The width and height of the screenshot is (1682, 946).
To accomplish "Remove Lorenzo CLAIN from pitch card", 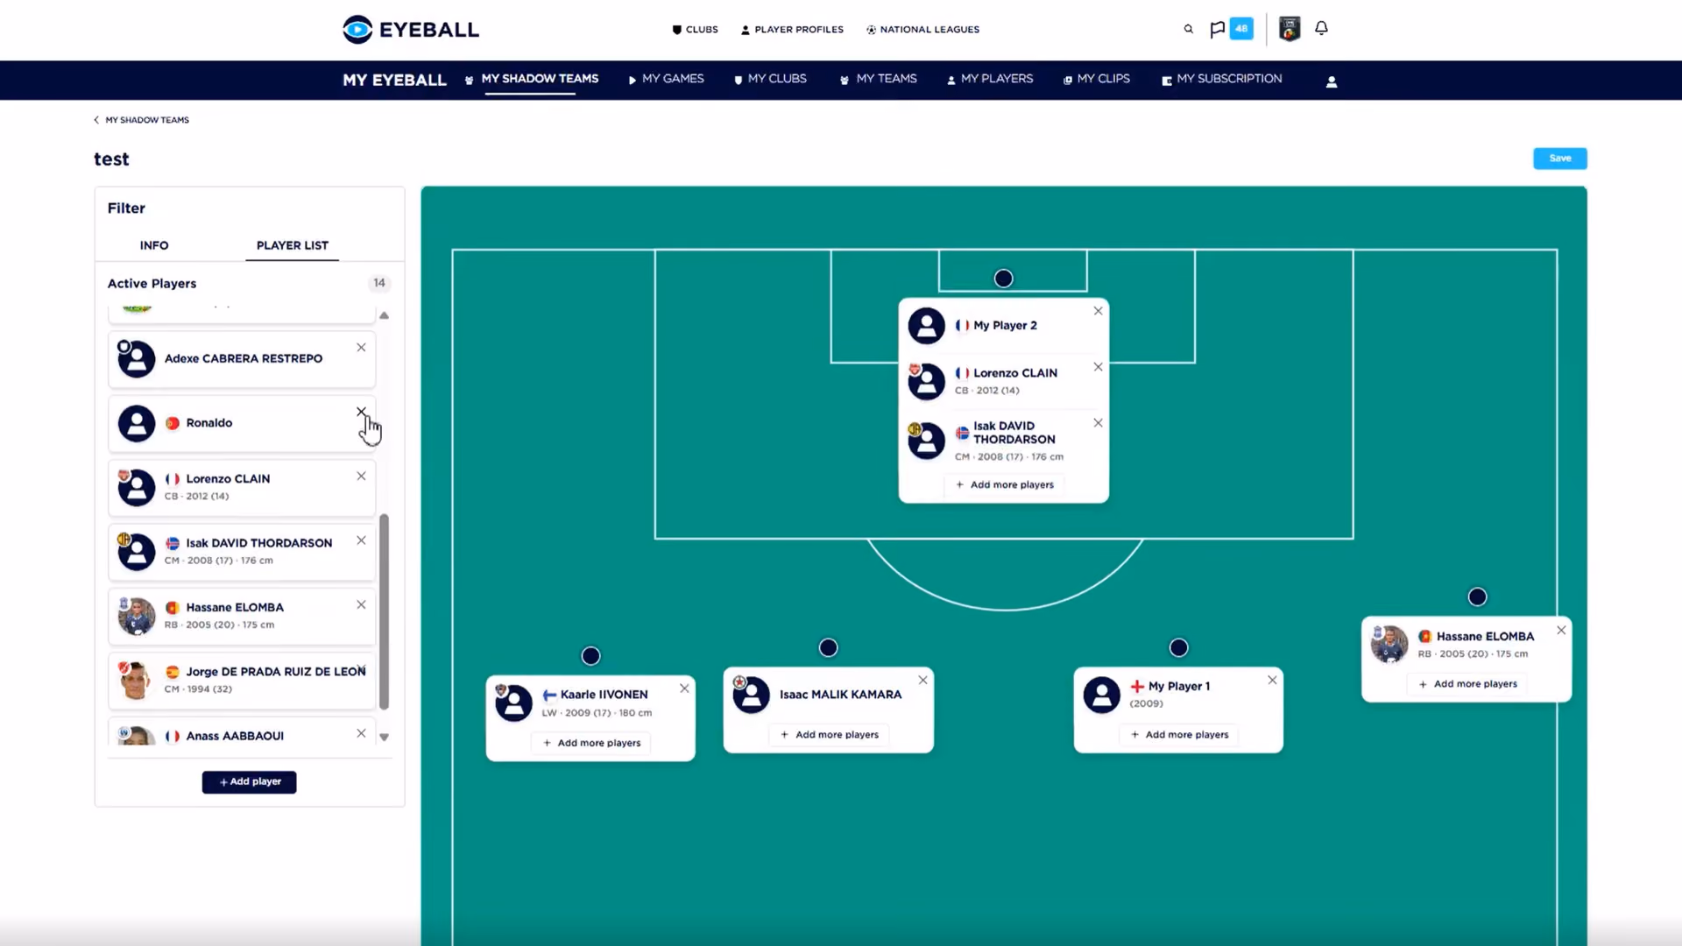I will 1098,367.
